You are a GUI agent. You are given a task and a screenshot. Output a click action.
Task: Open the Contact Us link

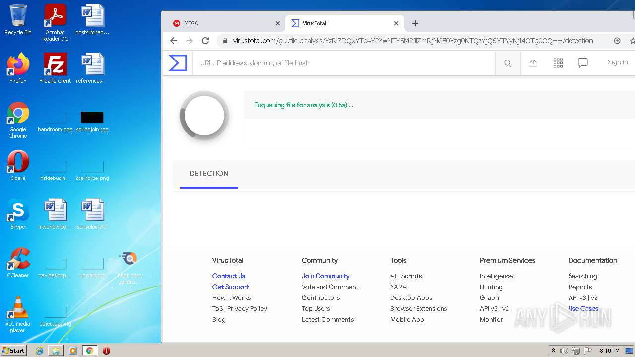(x=229, y=276)
